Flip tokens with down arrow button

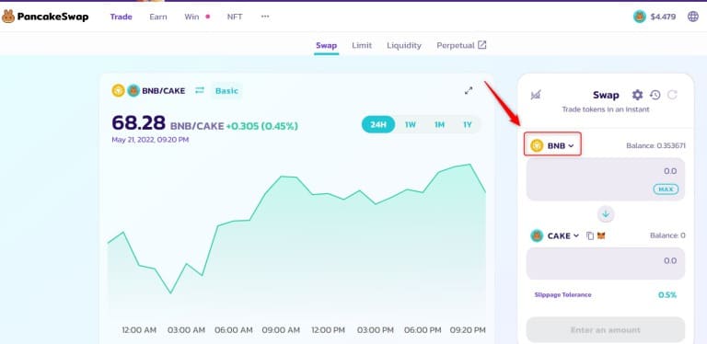pyautogui.click(x=606, y=214)
